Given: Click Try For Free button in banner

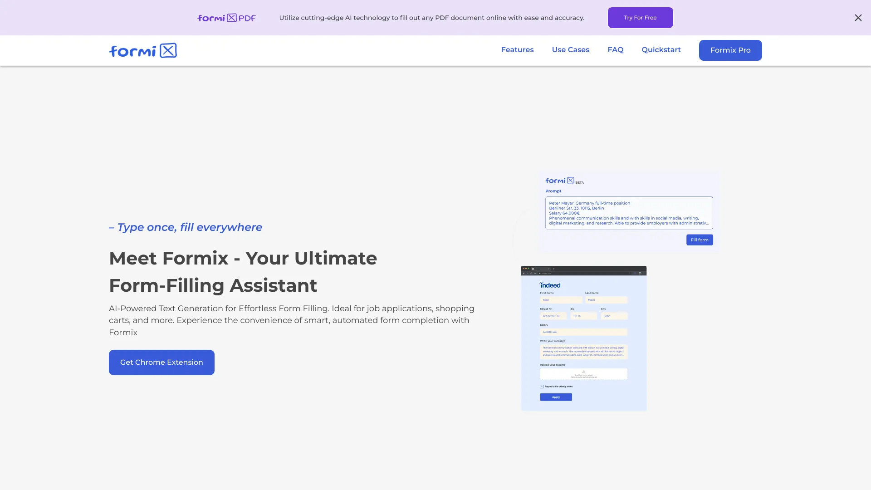Looking at the screenshot, I should (x=640, y=17).
